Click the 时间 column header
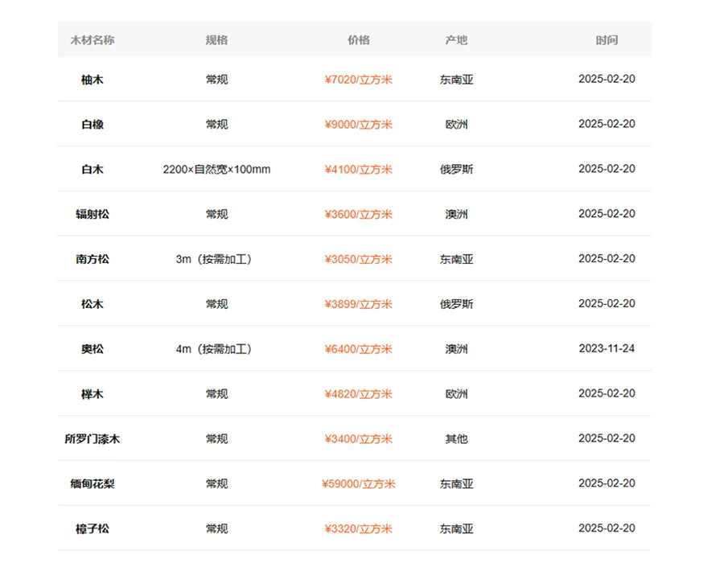This screenshot has width=724, height=563. point(607,40)
